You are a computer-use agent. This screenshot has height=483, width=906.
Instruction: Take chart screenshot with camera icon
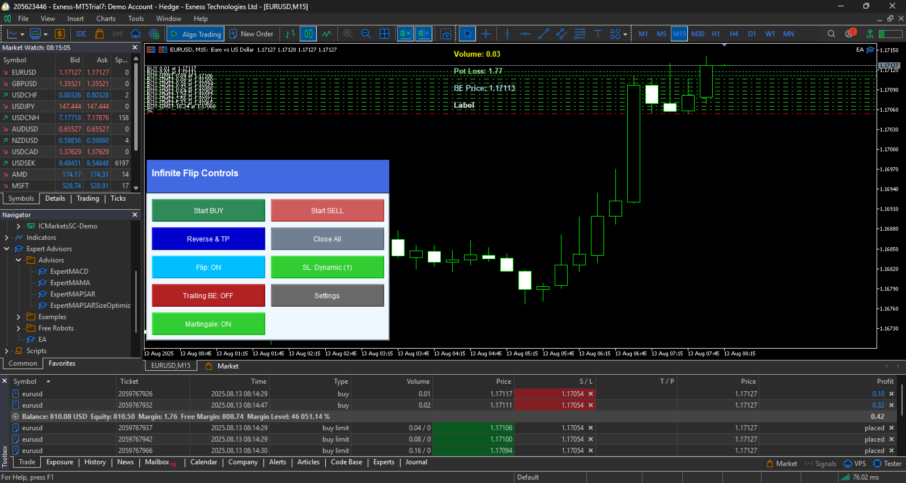coord(446,34)
